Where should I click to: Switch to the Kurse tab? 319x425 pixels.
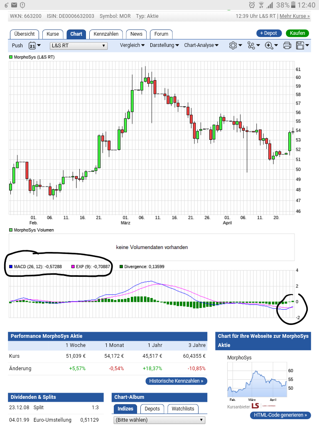coord(53,34)
